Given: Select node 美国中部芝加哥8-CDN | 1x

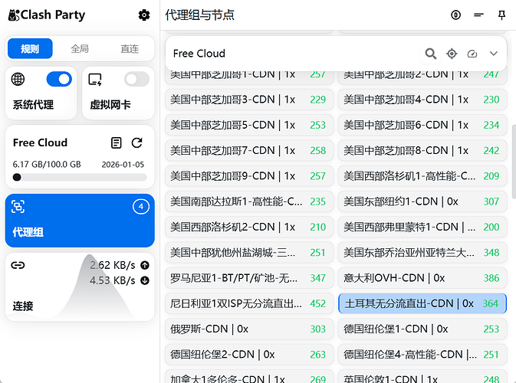Looking at the screenshot, I should pos(422,151).
